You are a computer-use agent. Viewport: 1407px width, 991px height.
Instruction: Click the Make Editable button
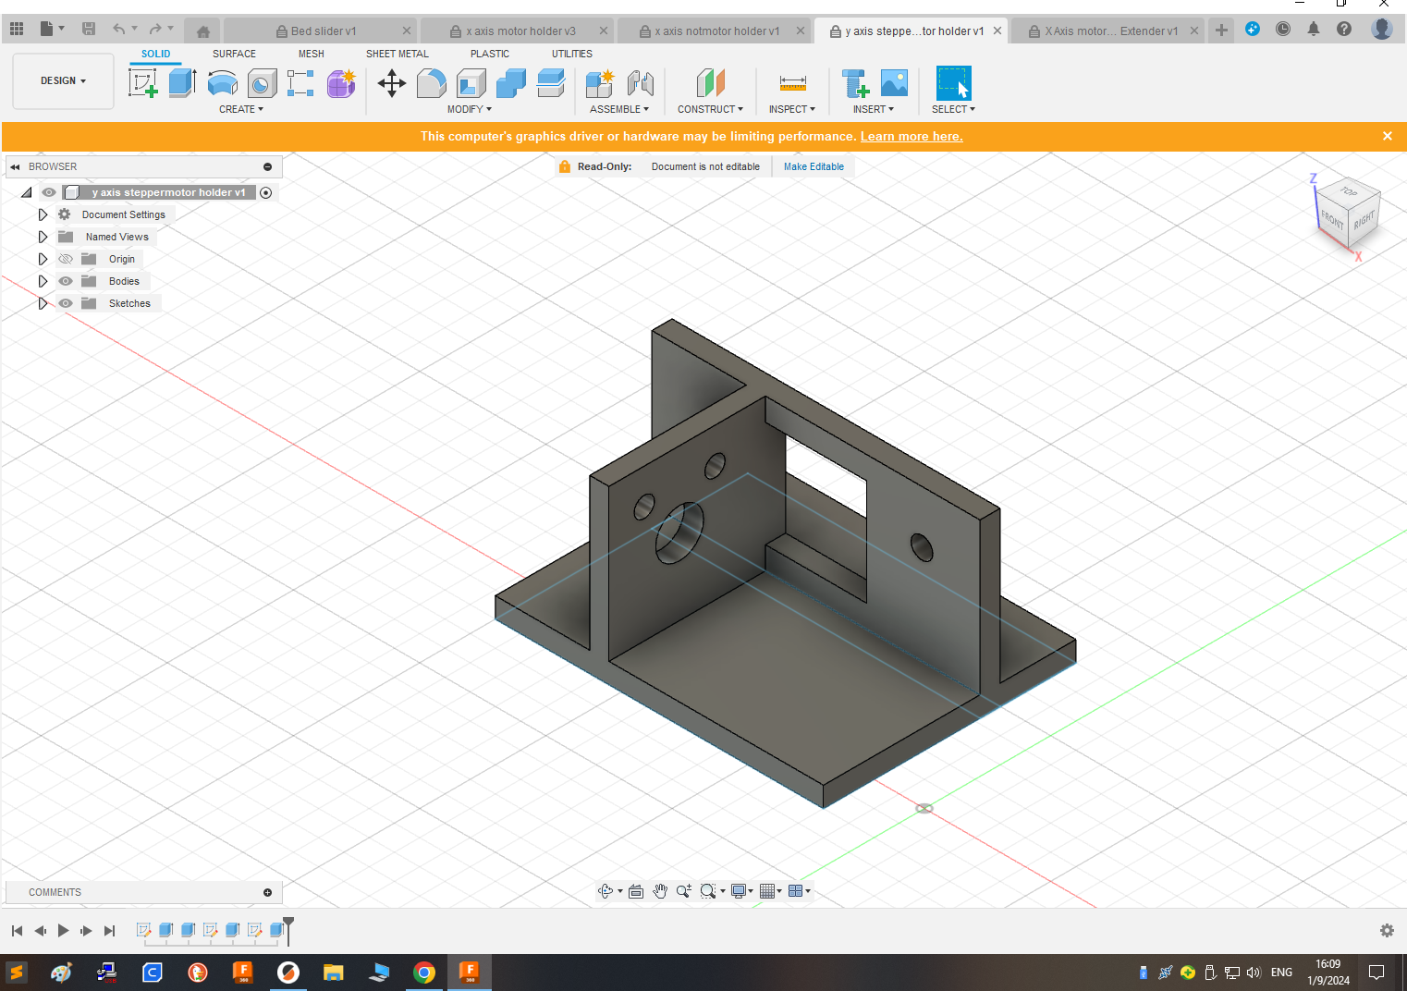coord(814,166)
